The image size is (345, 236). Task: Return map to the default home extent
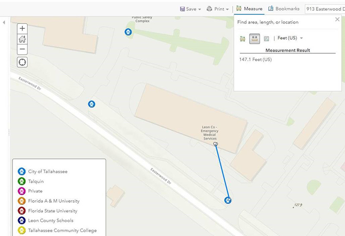[x=22, y=39]
